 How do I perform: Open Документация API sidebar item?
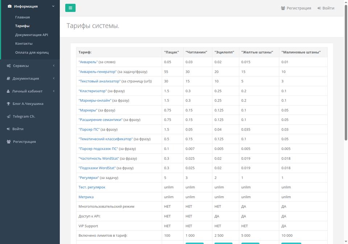tap(32, 35)
